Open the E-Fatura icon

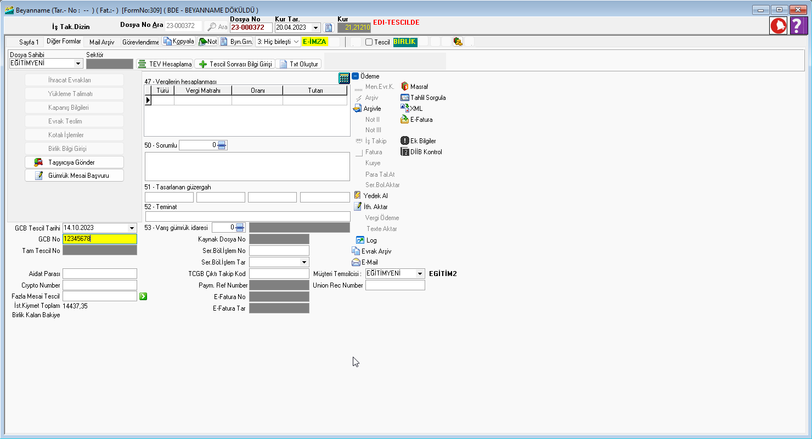tap(405, 119)
